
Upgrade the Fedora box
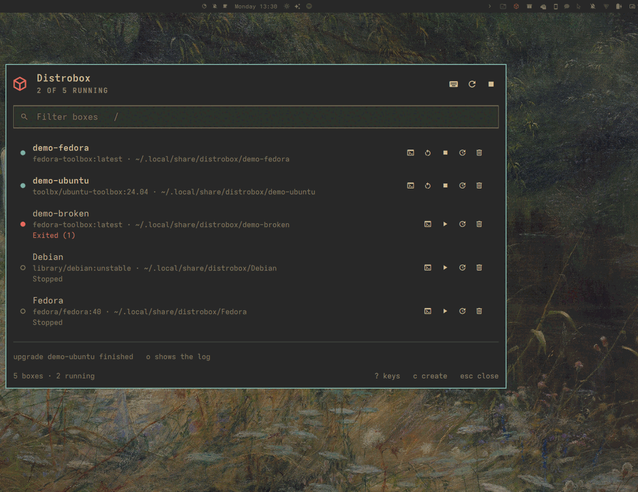[x=463, y=311]
